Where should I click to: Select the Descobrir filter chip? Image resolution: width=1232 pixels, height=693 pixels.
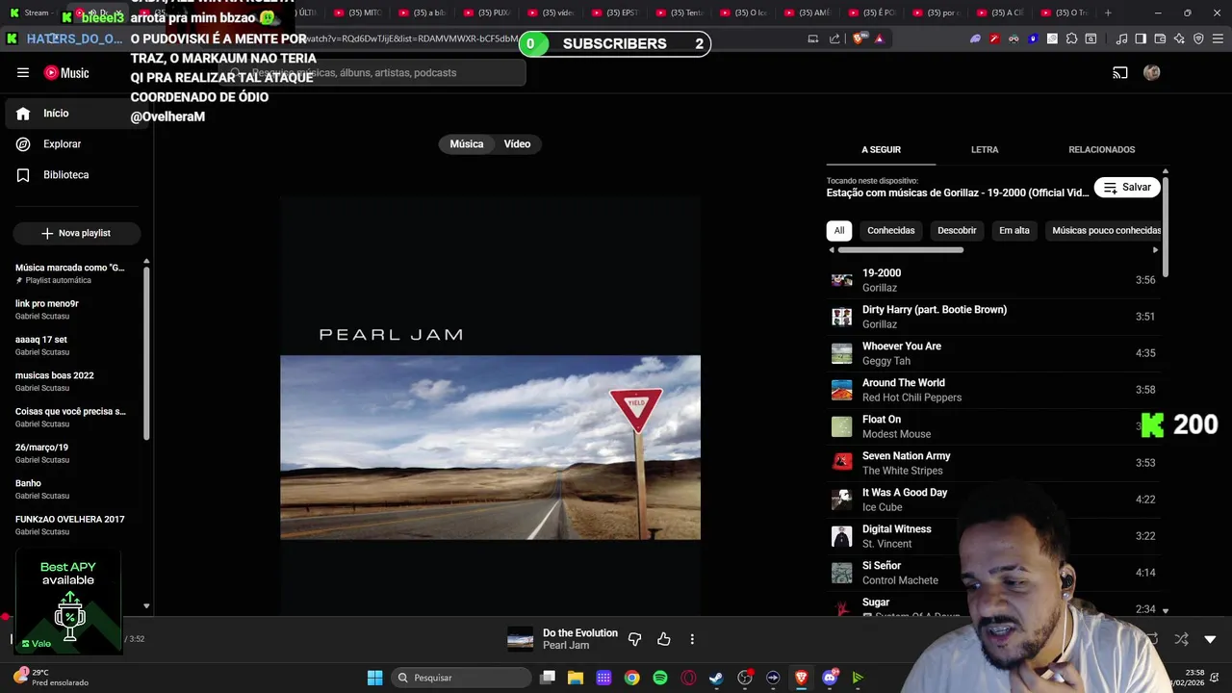957,231
